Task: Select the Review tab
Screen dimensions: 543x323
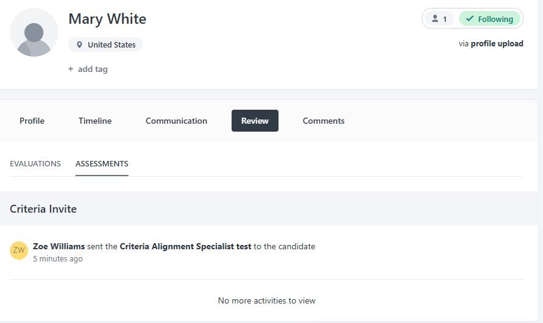Action: click(x=255, y=121)
